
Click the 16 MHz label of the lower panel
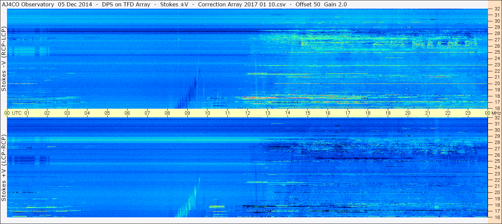click(x=497, y=217)
